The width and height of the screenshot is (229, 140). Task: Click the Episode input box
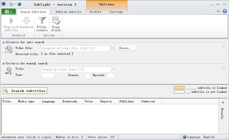(x=111, y=75)
